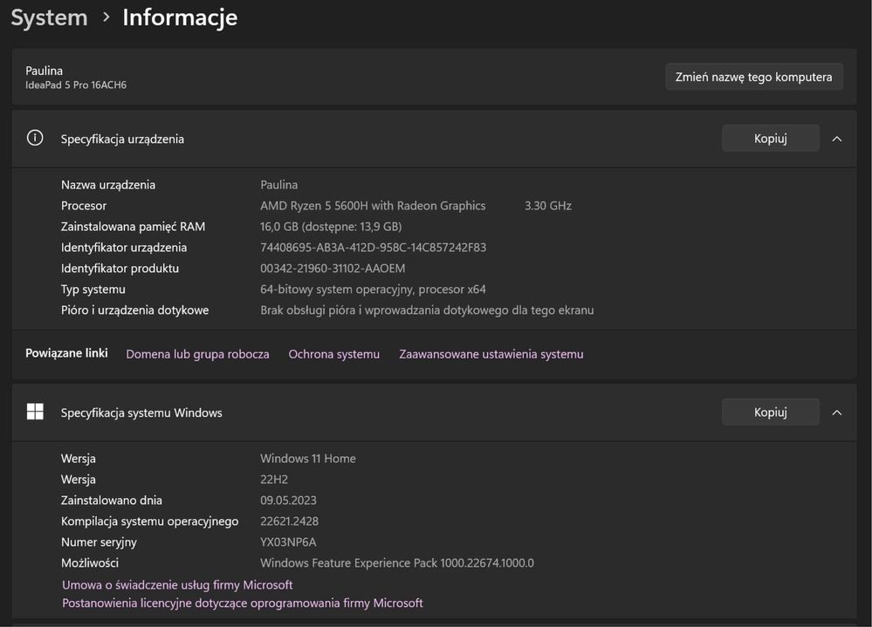Select the device name value Paulina

[278, 184]
